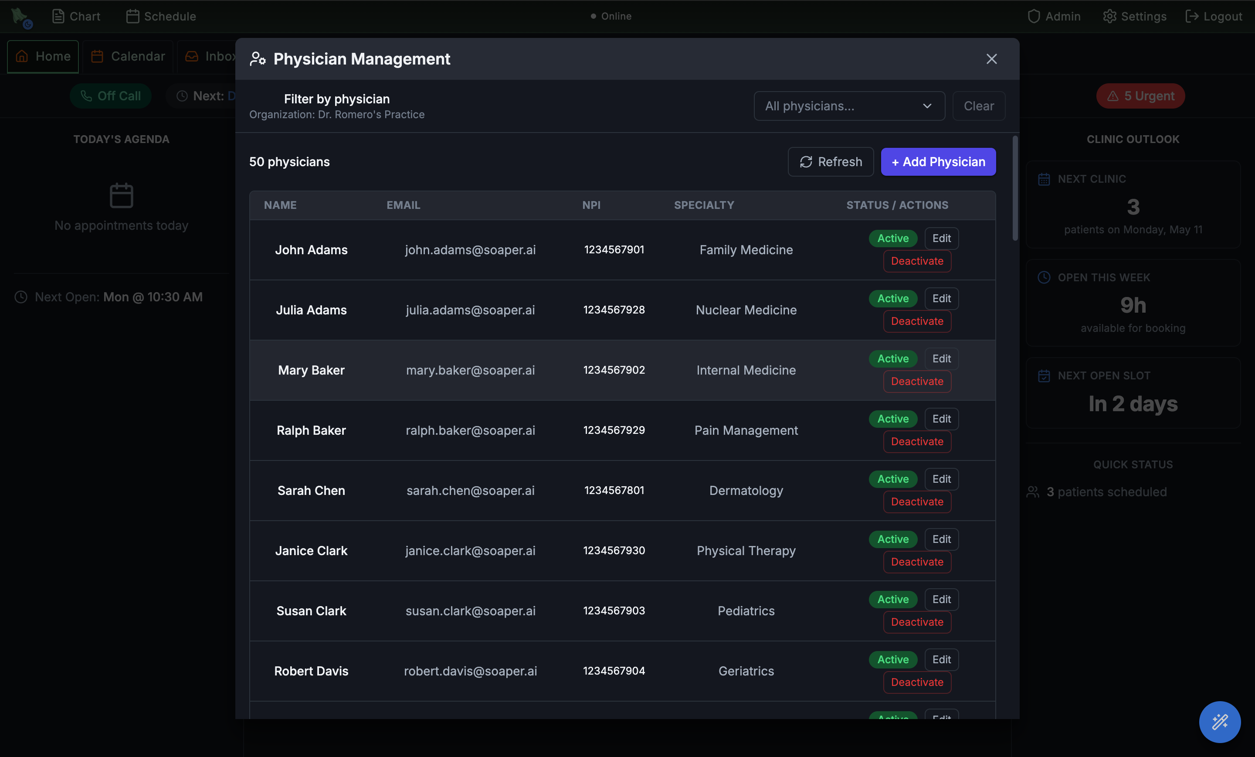Expand the All physicians dropdown
Screen dimensions: 1255x757
click(x=849, y=106)
